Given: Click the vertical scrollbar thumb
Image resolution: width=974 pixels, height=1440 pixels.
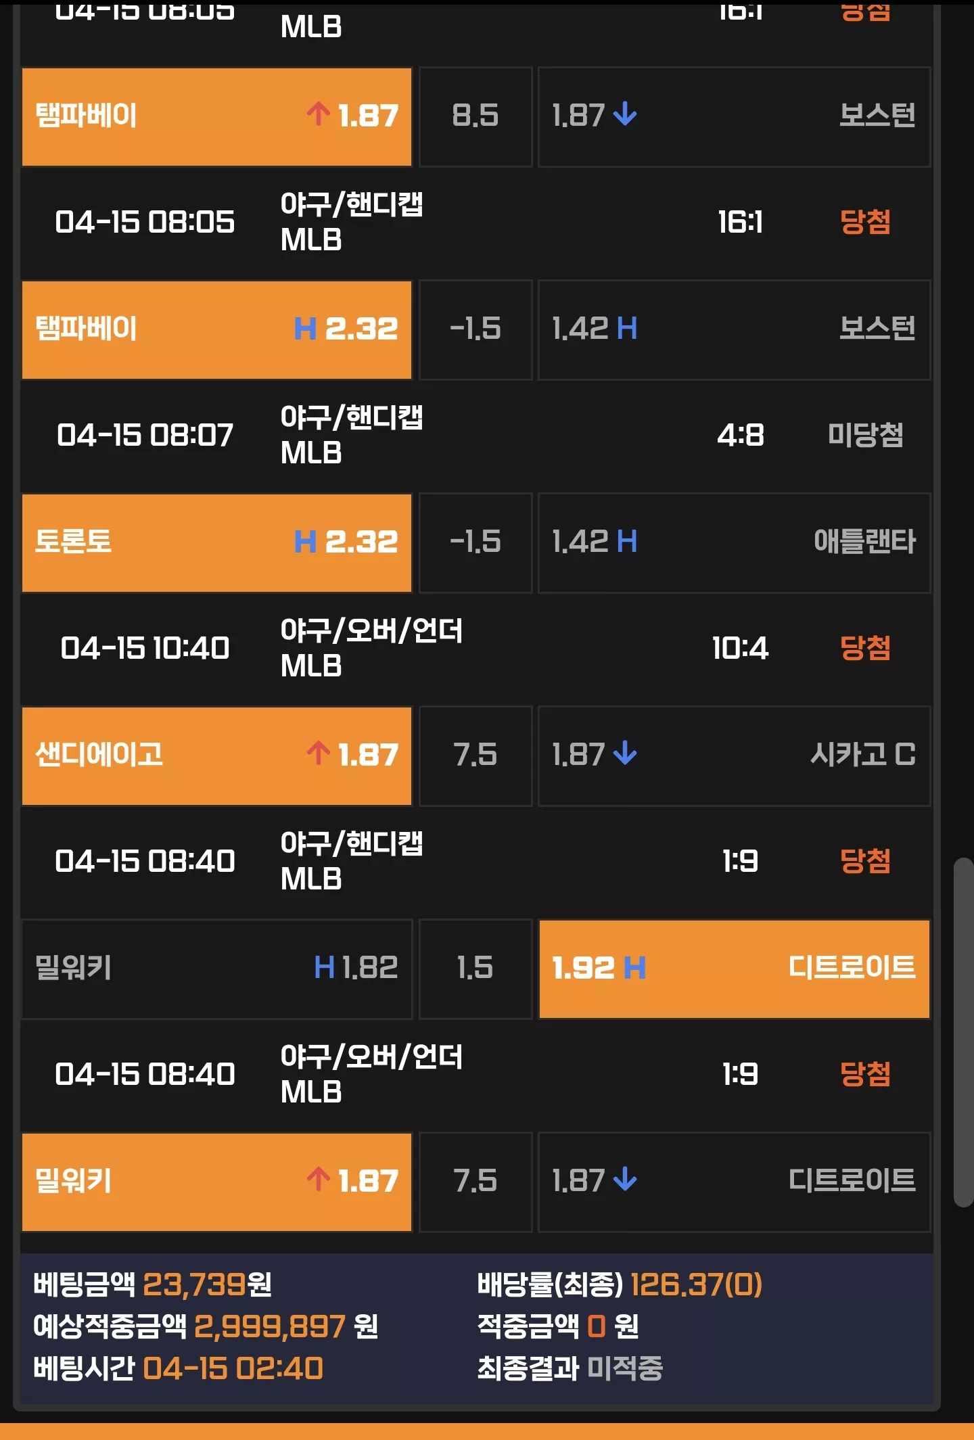Looking at the screenshot, I should pyautogui.click(x=963, y=1032).
